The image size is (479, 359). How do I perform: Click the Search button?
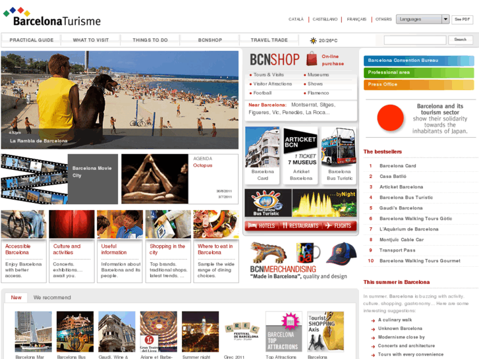(x=460, y=40)
